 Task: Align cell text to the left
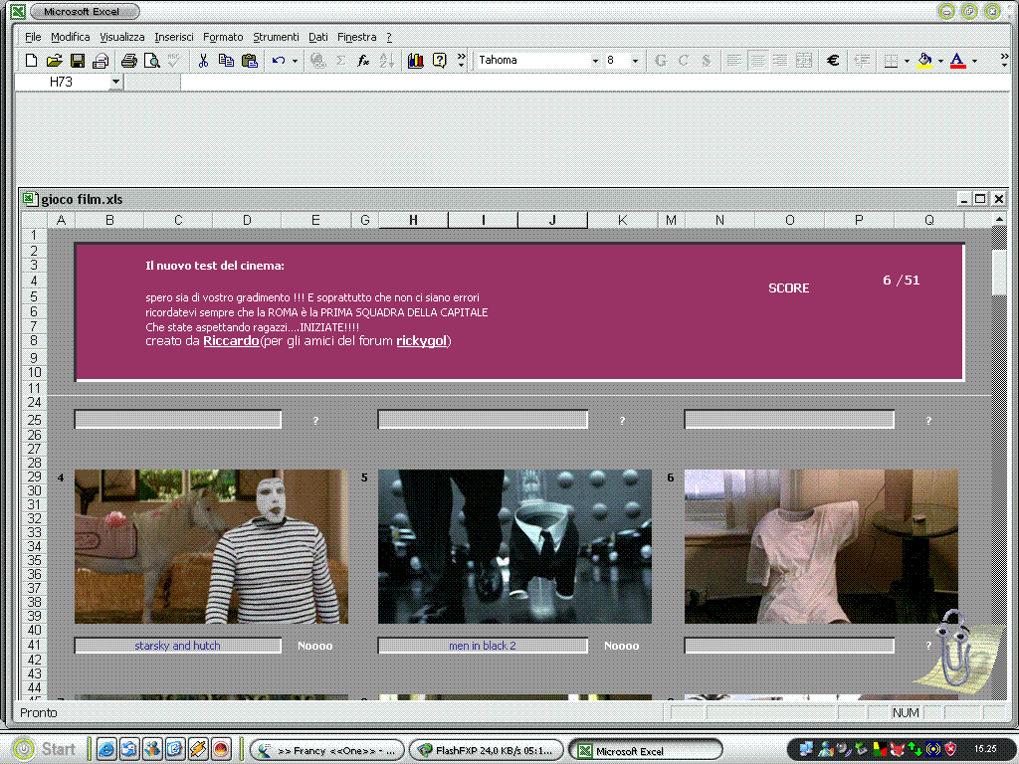point(734,61)
